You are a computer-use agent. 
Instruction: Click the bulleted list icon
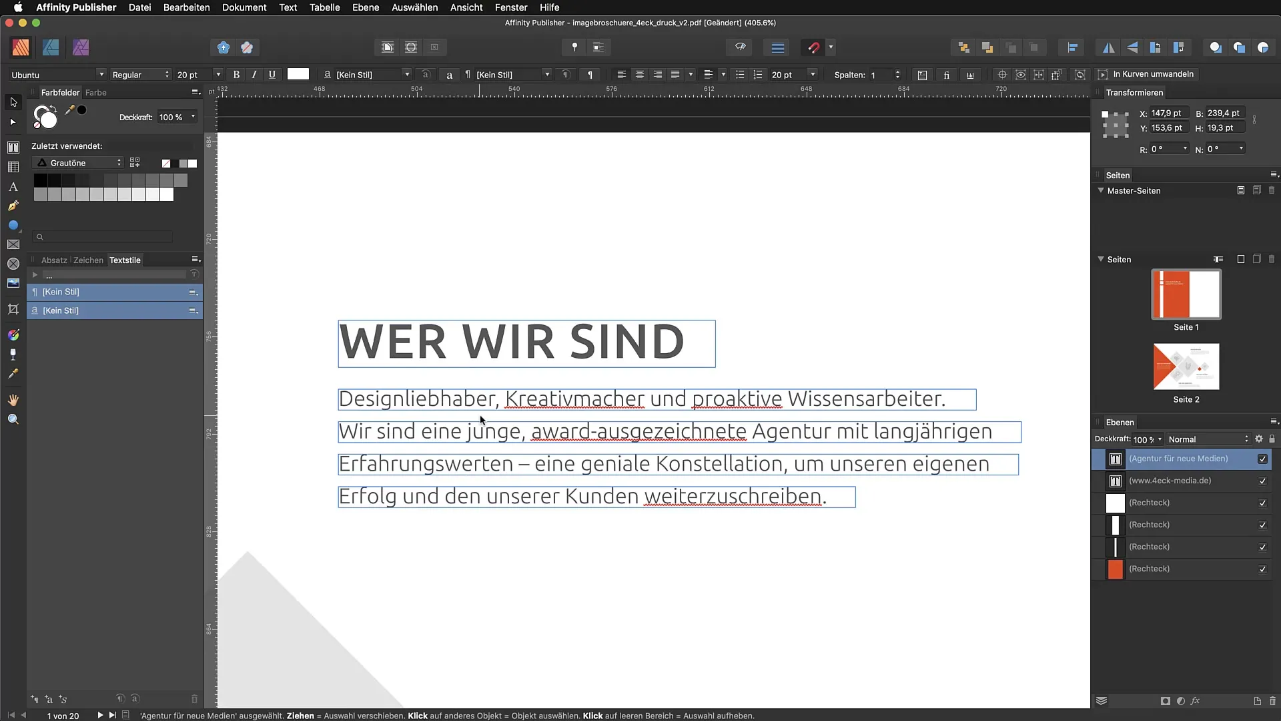[740, 75]
